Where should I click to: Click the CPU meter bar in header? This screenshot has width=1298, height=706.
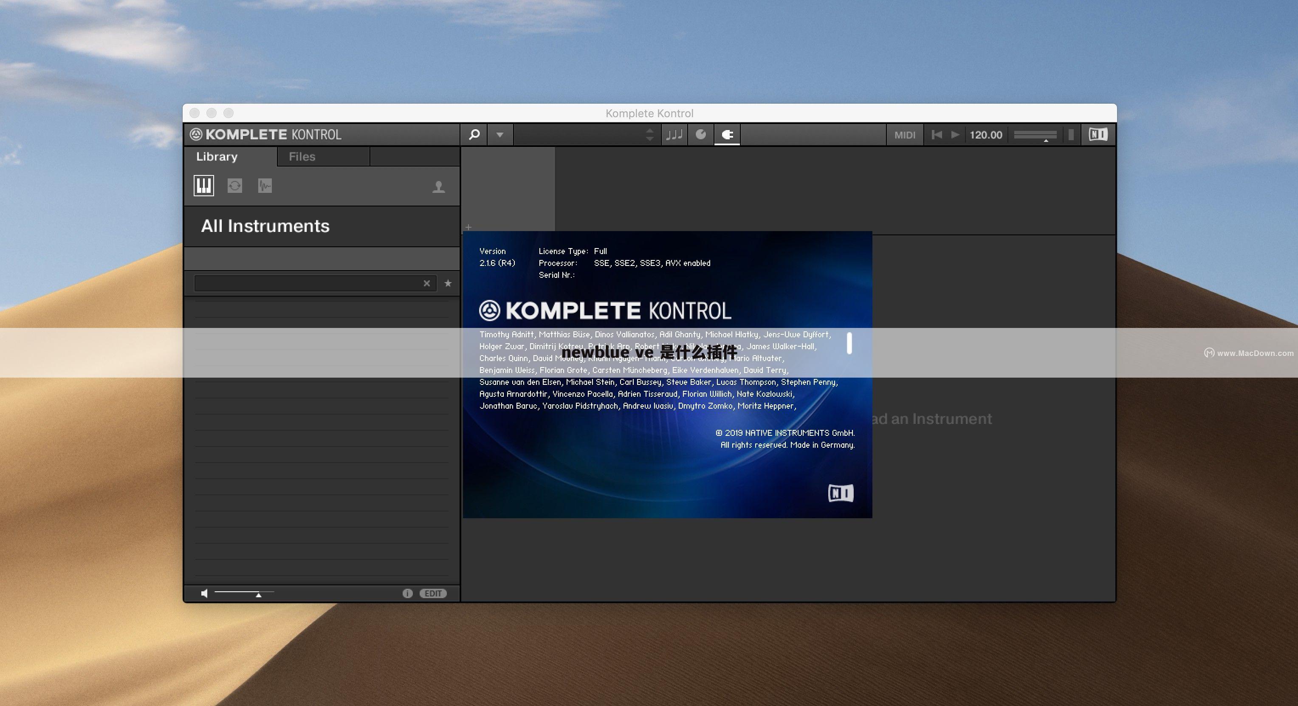point(1071,135)
